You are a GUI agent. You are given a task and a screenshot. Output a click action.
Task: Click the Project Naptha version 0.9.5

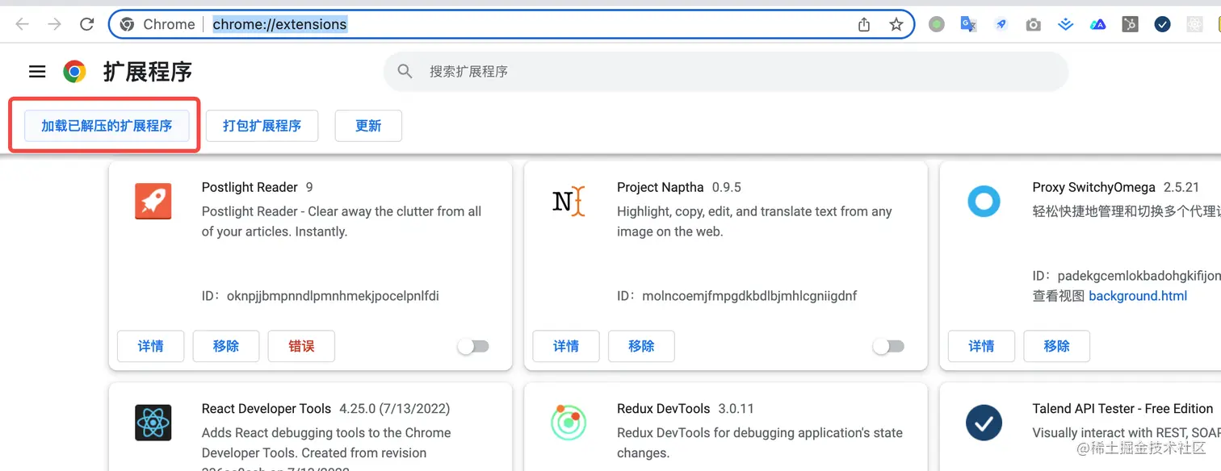click(x=726, y=187)
